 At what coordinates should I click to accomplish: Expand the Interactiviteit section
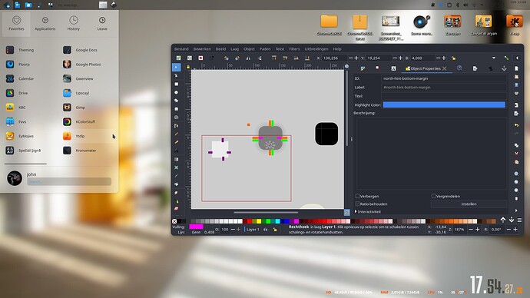(367, 211)
